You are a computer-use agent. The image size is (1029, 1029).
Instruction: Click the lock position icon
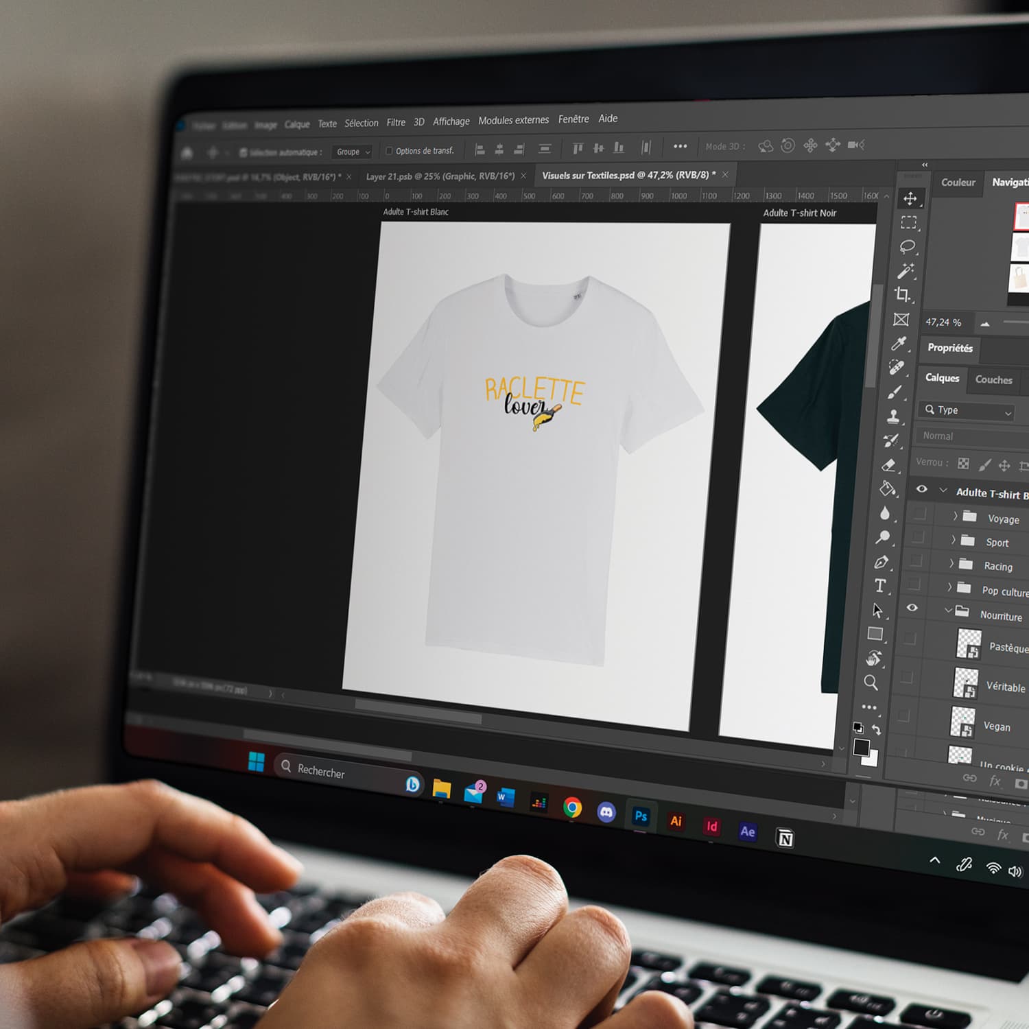pos(1004,466)
